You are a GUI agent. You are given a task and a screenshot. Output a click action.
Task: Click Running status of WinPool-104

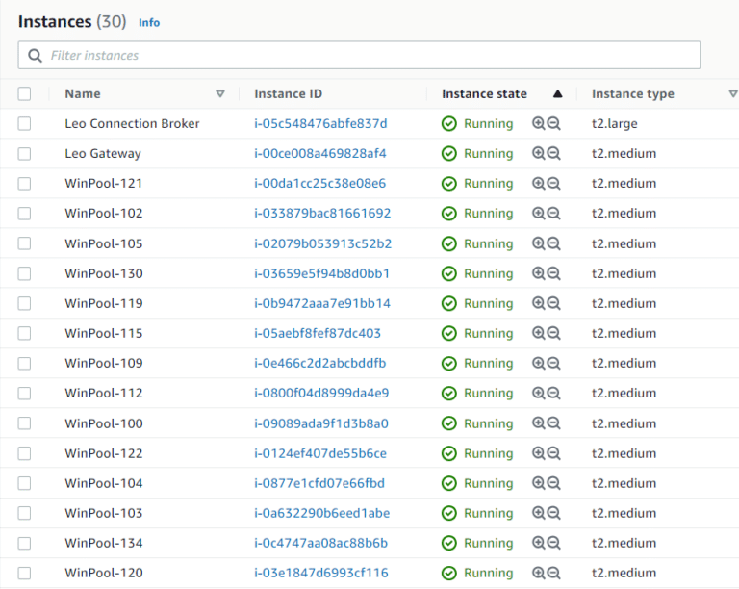click(x=477, y=483)
